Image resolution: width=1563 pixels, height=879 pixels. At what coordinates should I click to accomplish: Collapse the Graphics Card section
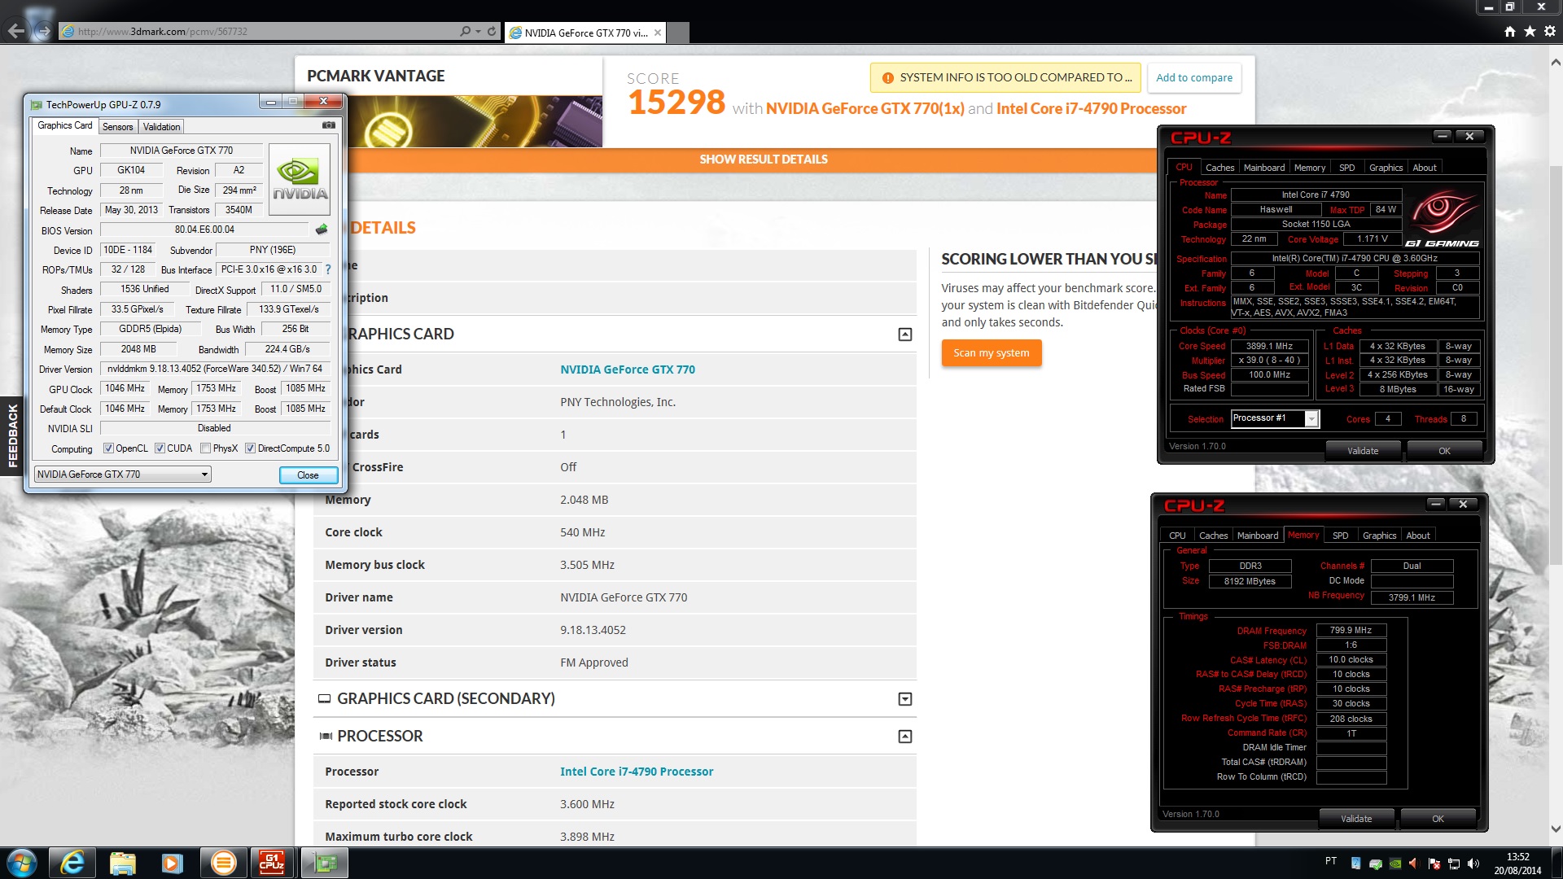click(x=904, y=335)
